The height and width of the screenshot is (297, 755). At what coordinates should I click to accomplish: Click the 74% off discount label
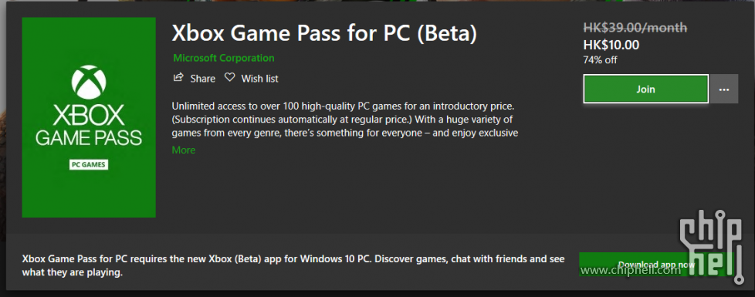point(600,60)
